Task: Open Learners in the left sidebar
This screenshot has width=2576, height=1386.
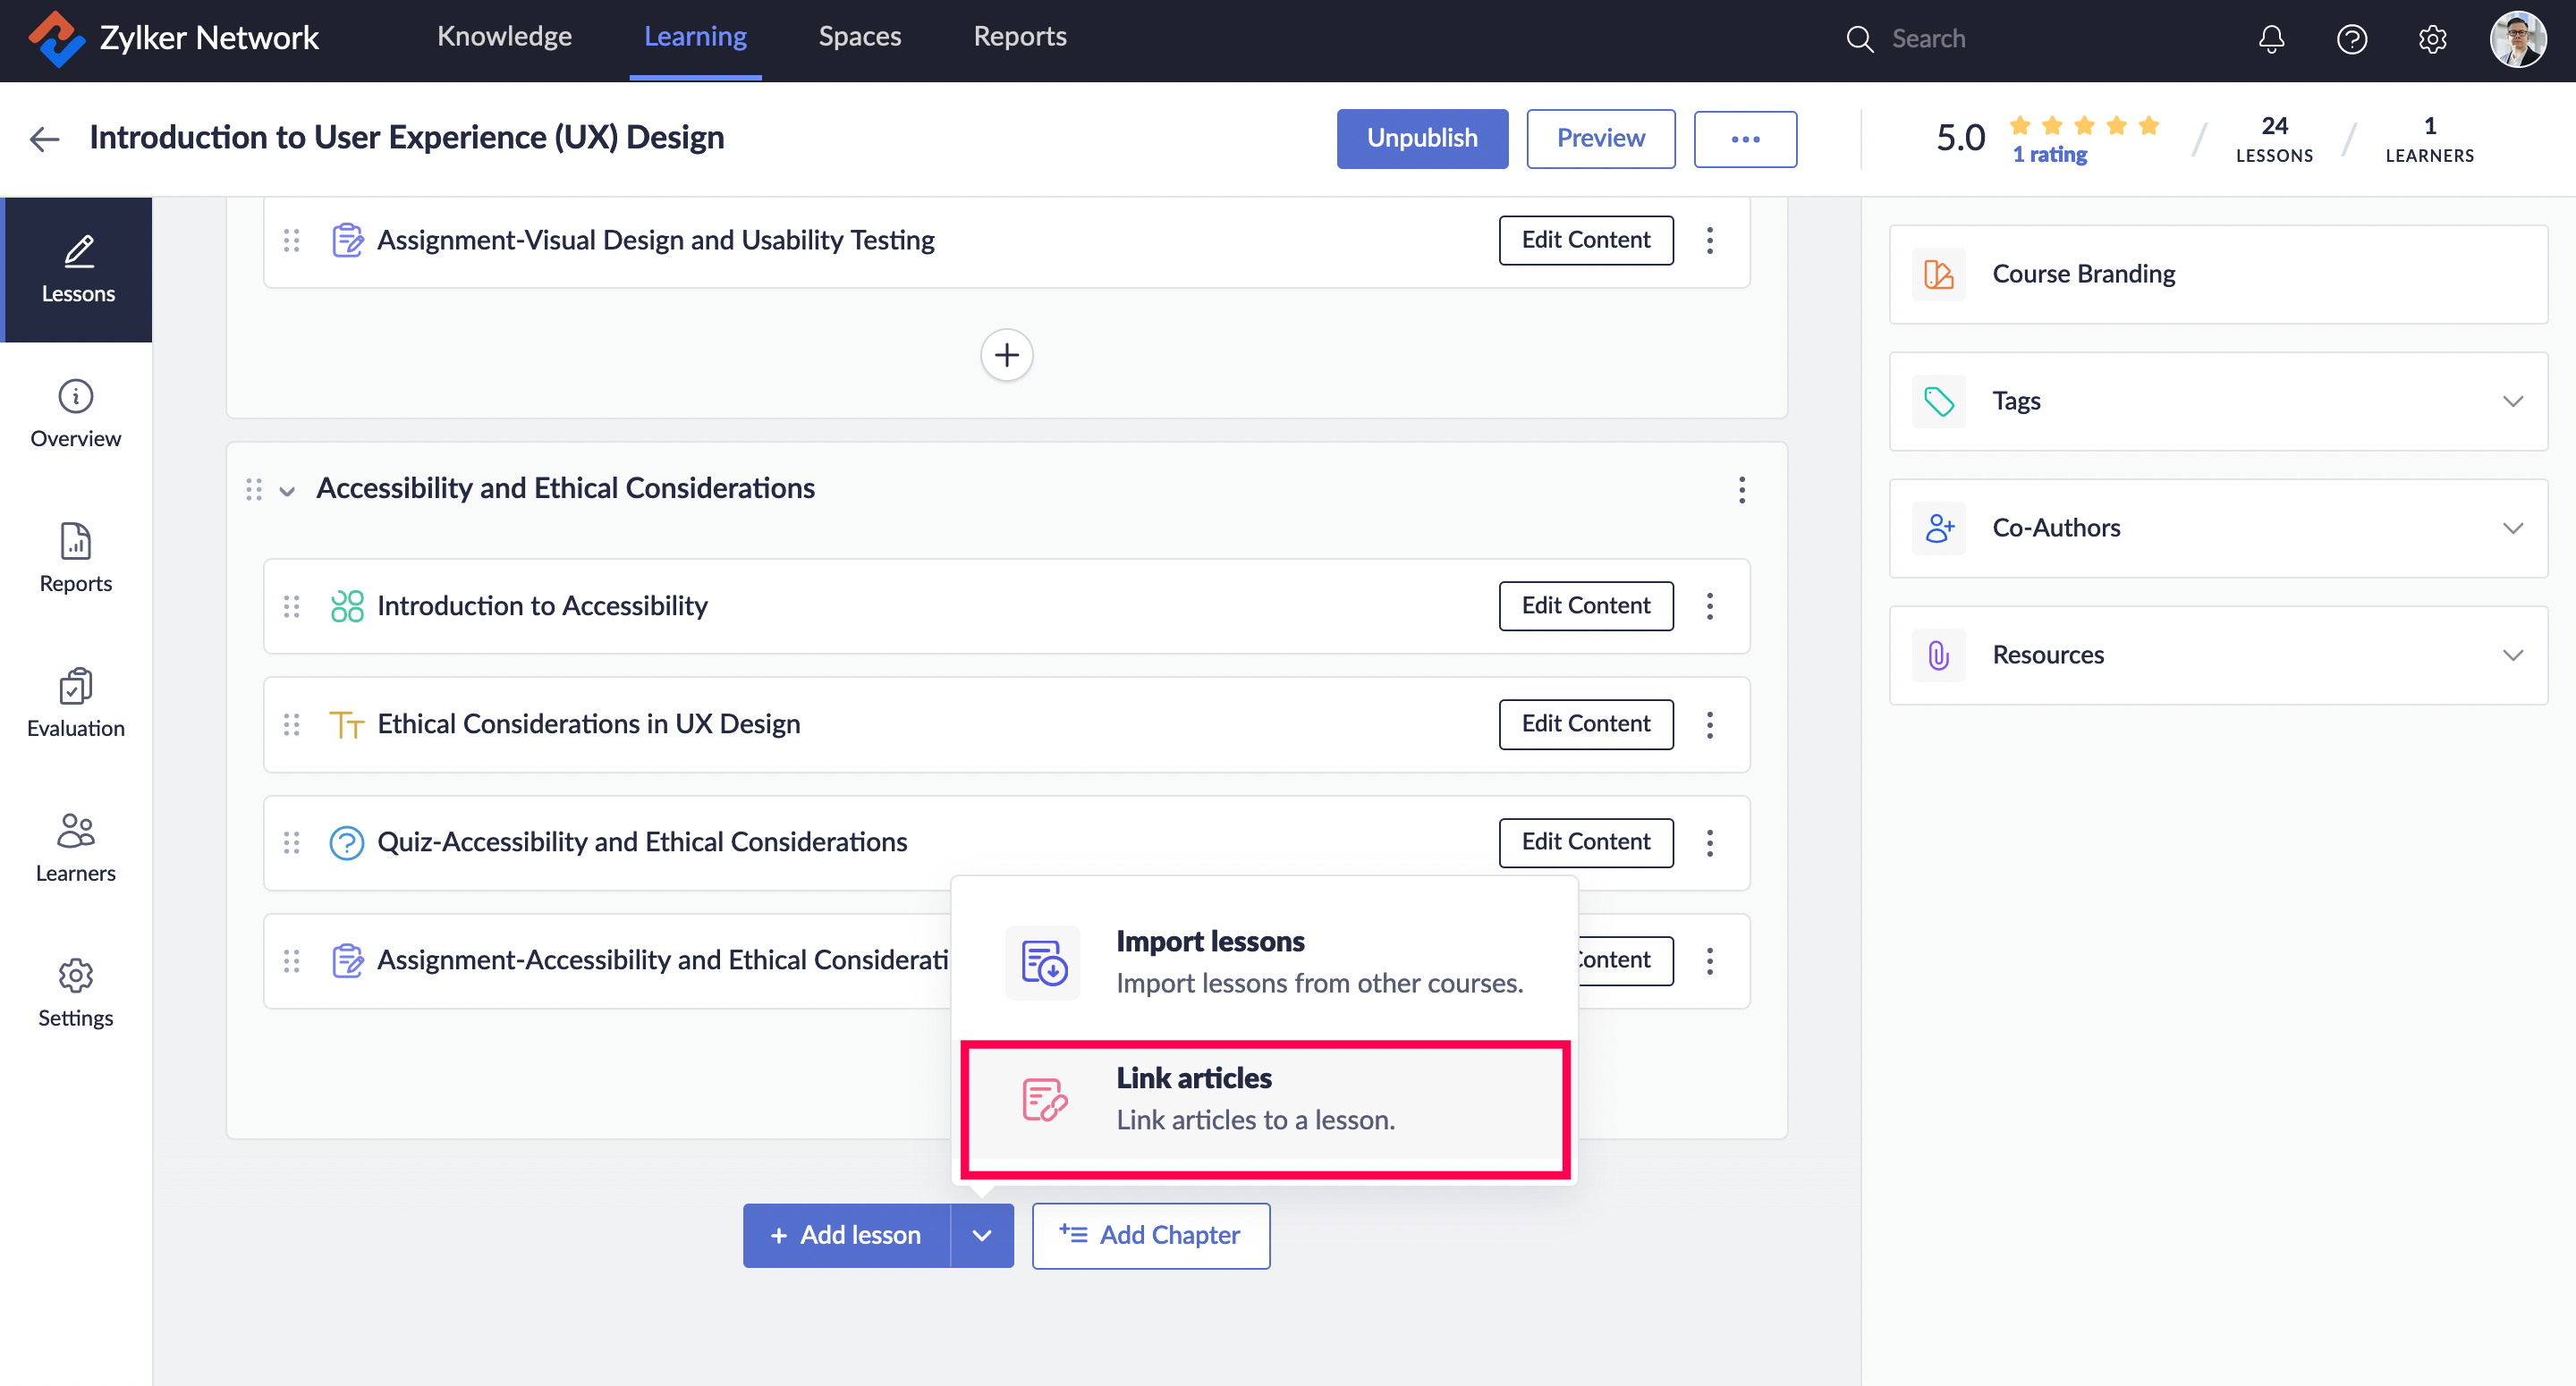Action: coord(76,848)
